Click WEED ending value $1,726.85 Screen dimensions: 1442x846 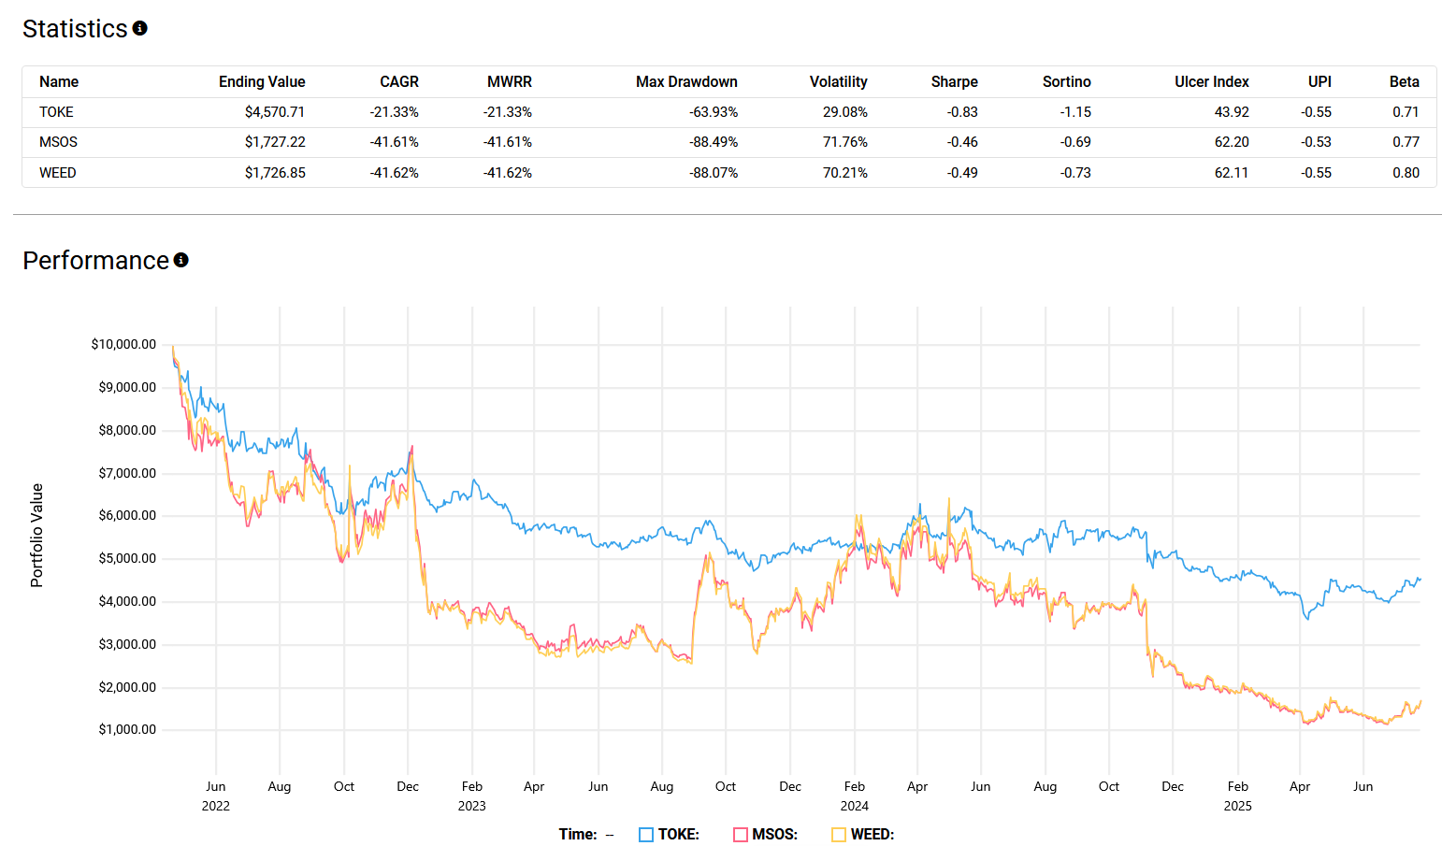pyautogui.click(x=275, y=173)
